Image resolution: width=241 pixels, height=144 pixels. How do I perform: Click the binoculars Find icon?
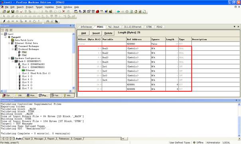(47, 21)
